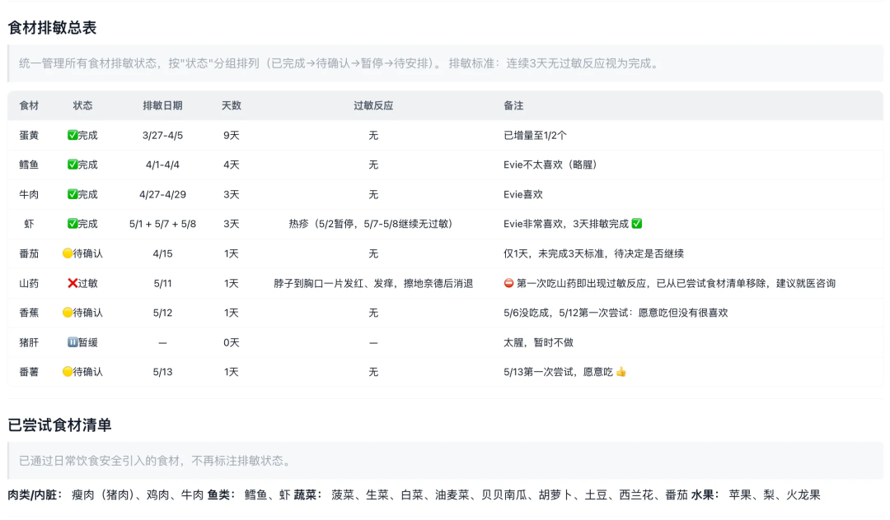Screen dimensions: 890x520
Task: Click the note 已增量至1/2个
Action: 535,136
